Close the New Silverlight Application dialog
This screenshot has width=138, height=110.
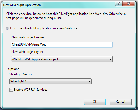tap(129, 4)
